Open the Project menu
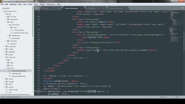Image resolution: width=185 pixels, height=104 pixels. (x=42, y=4)
